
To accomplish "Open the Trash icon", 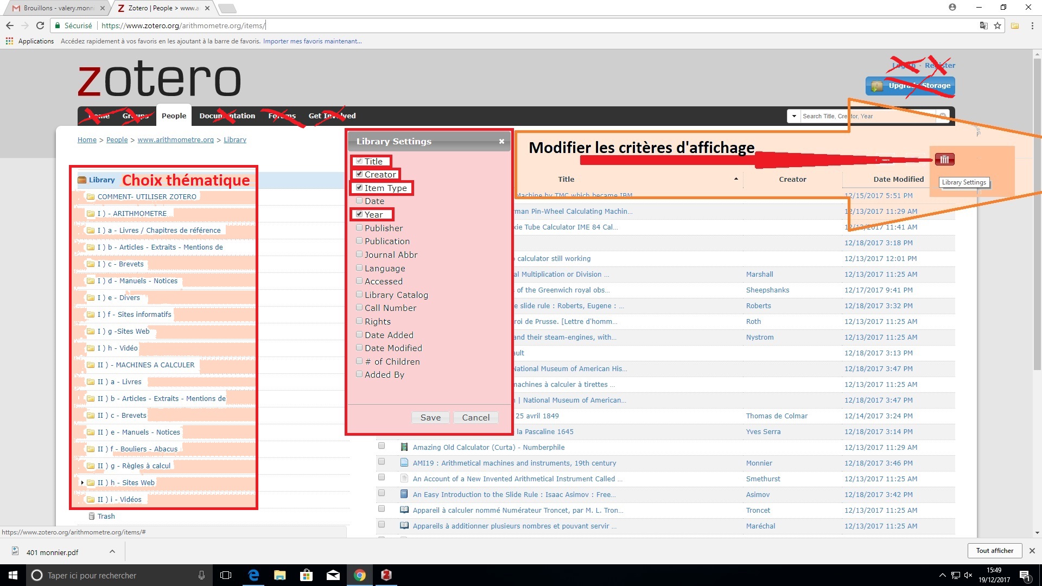I will 92,516.
